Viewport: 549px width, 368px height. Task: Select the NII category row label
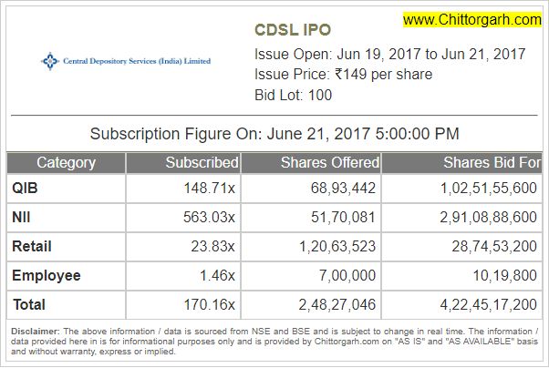tap(23, 218)
